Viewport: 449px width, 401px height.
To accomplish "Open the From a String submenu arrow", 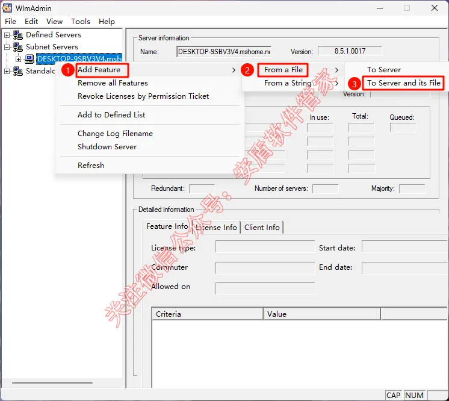I will [x=337, y=83].
